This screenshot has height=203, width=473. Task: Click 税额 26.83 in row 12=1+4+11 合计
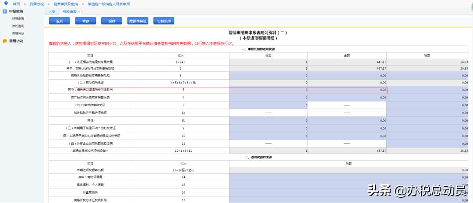[464, 150]
